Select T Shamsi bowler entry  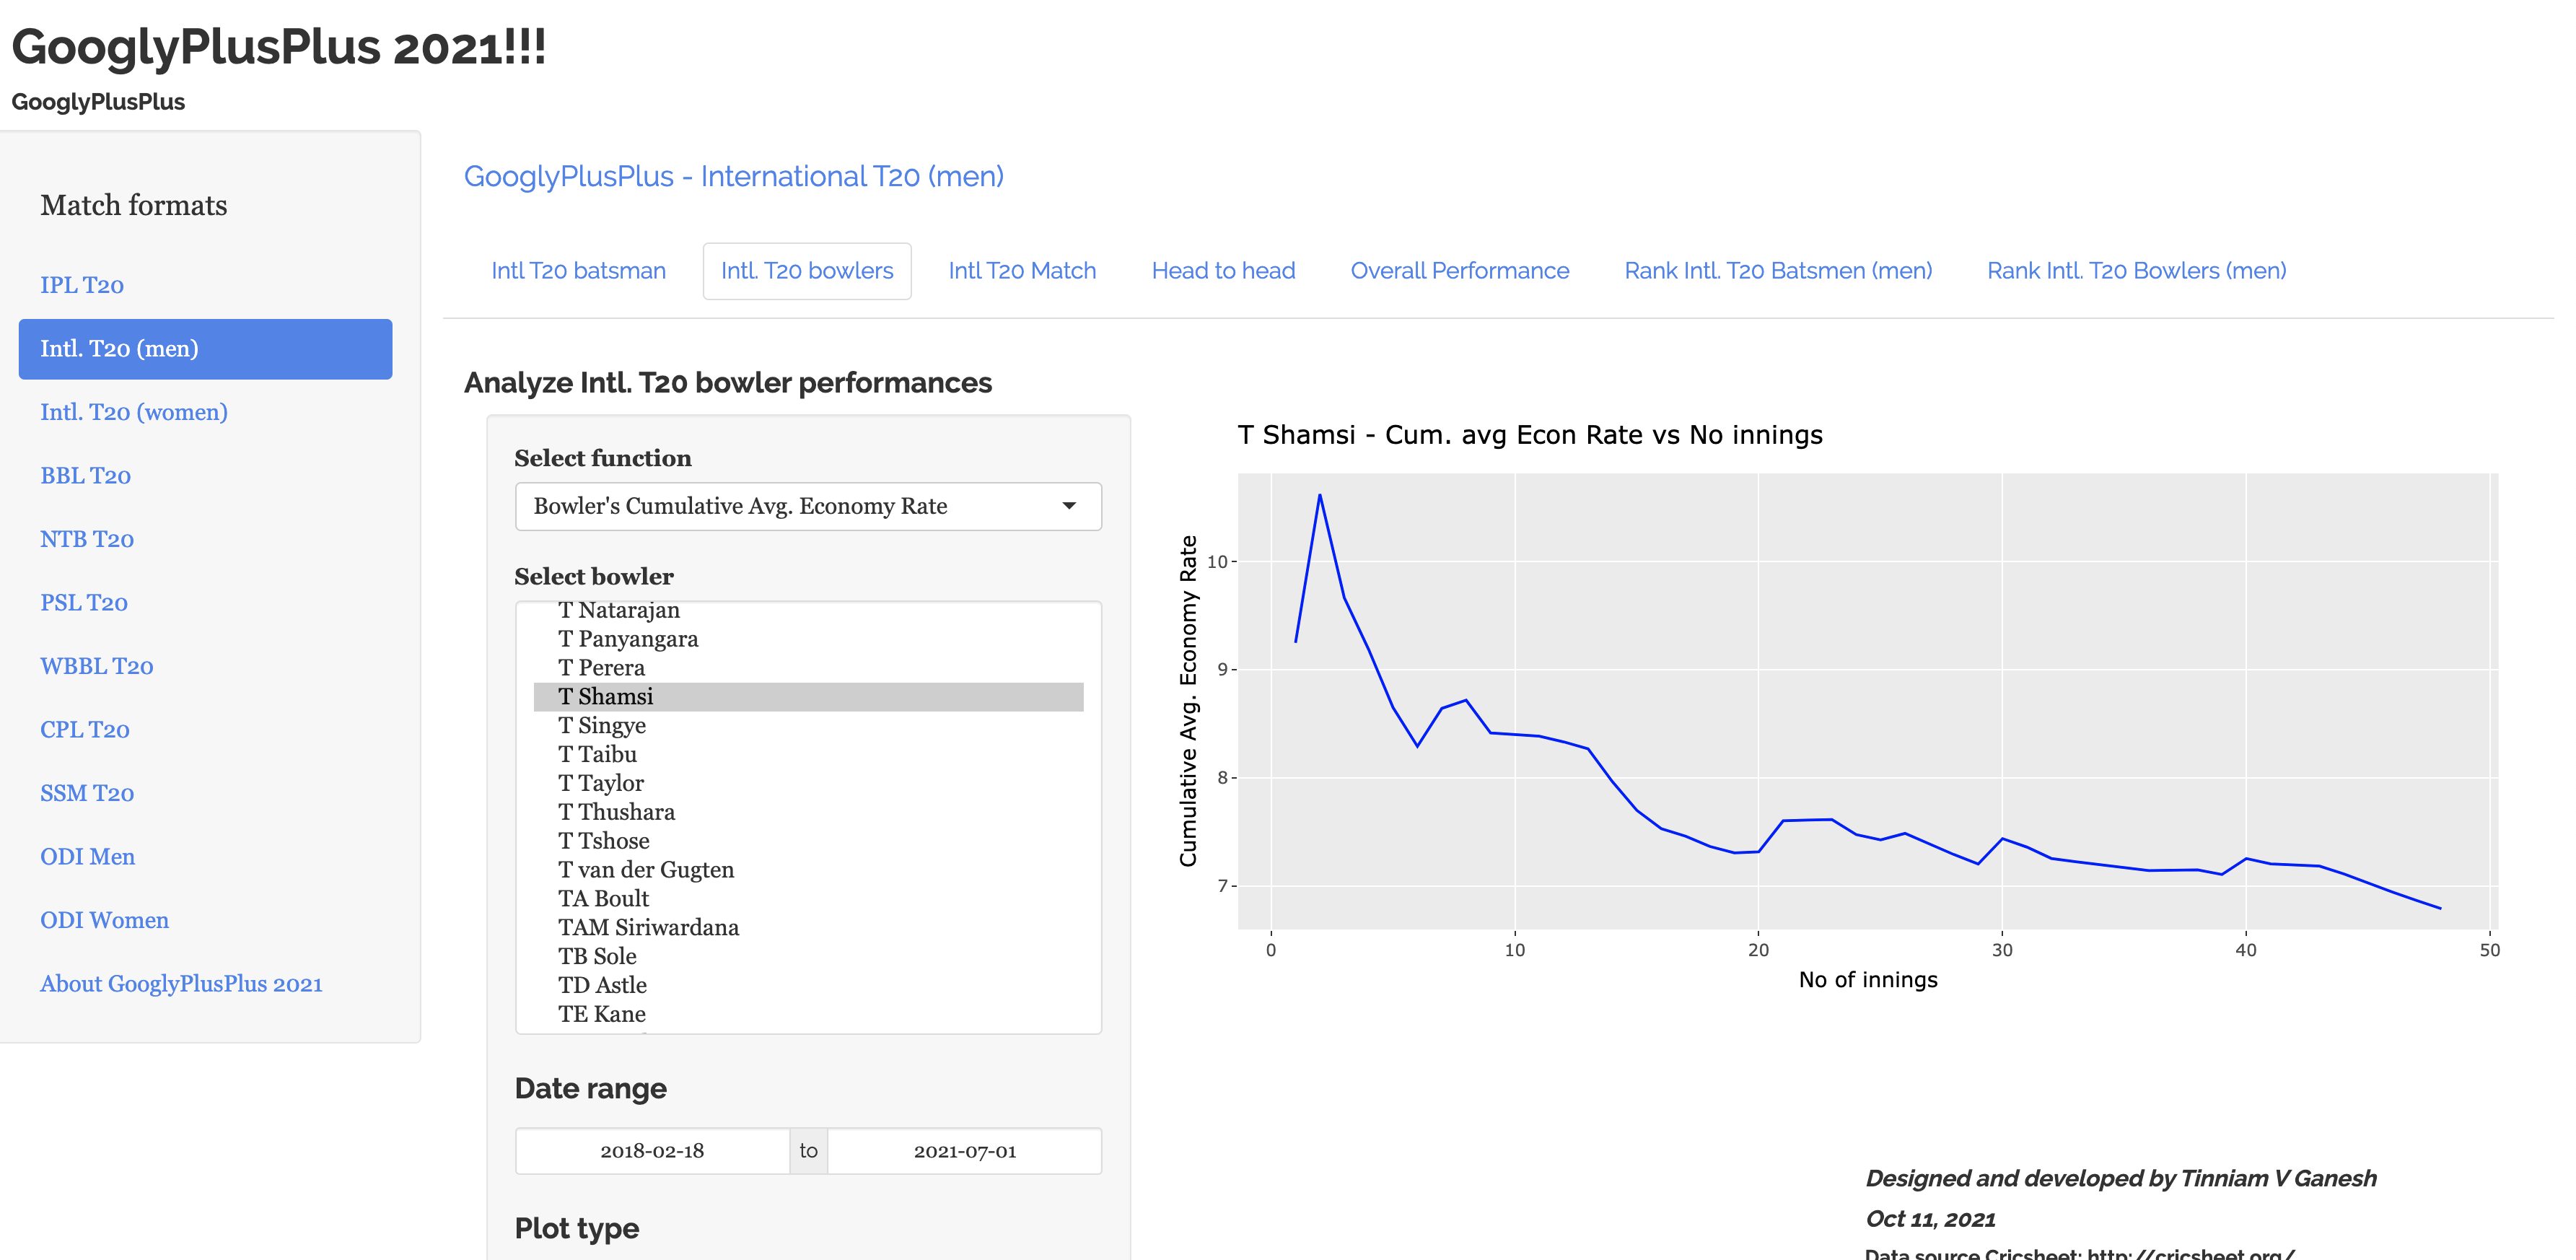click(x=605, y=697)
